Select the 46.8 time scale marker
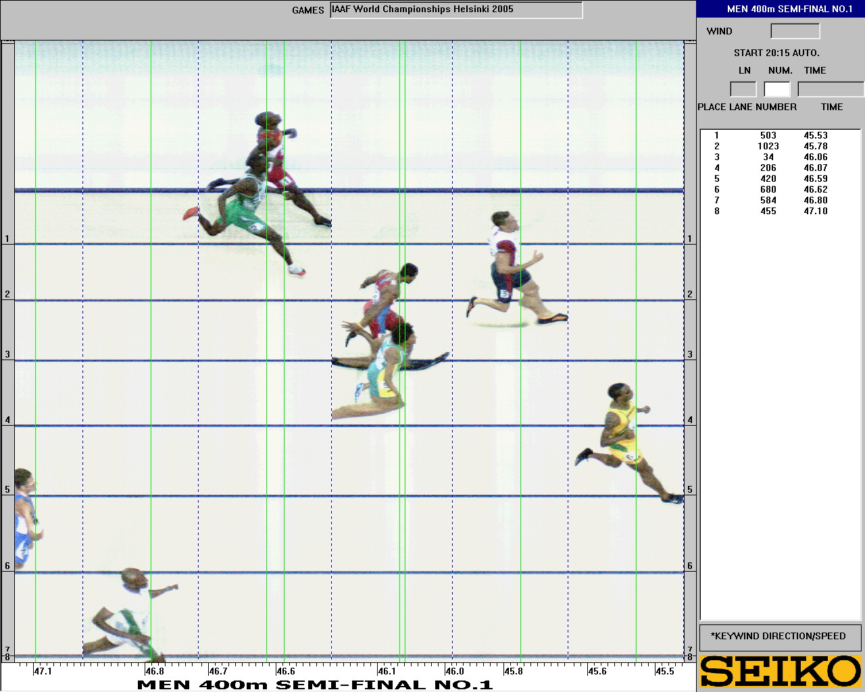Viewport: 865px width, 692px height. coord(154,671)
